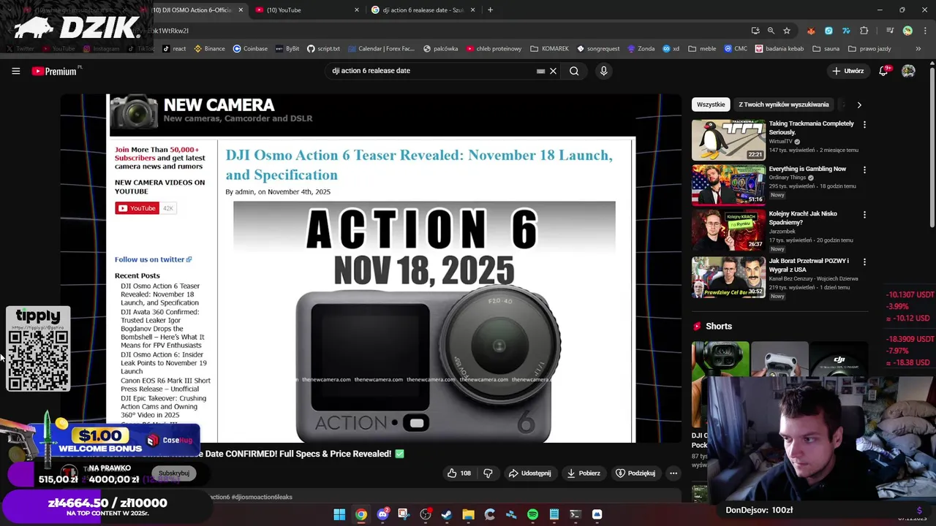The height and width of the screenshot is (526, 936).
Task: Open the YouTube hamburger guide menu
Action: pos(15,71)
